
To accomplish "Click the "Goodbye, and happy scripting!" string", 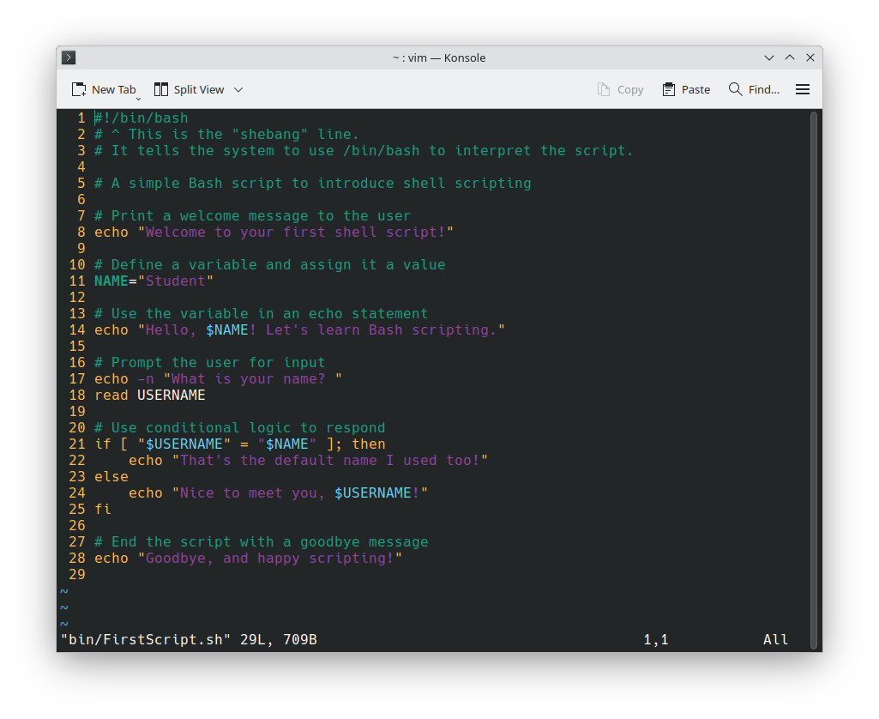I will pyautogui.click(x=270, y=558).
